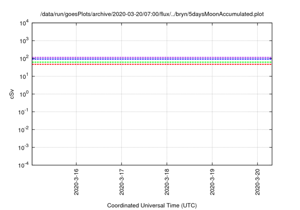Click the 10^0 y-axis tick label
Screen dimensions: 300x210
[24, 94]
